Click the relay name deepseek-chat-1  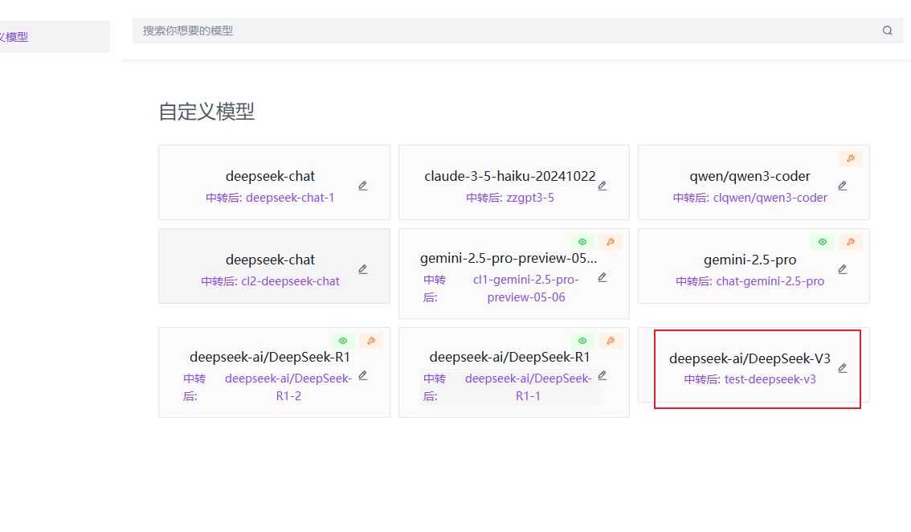pos(290,198)
